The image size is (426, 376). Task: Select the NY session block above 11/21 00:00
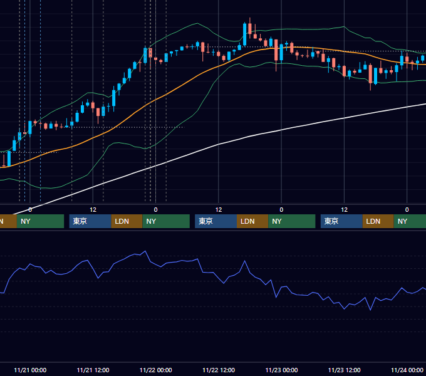pos(40,221)
